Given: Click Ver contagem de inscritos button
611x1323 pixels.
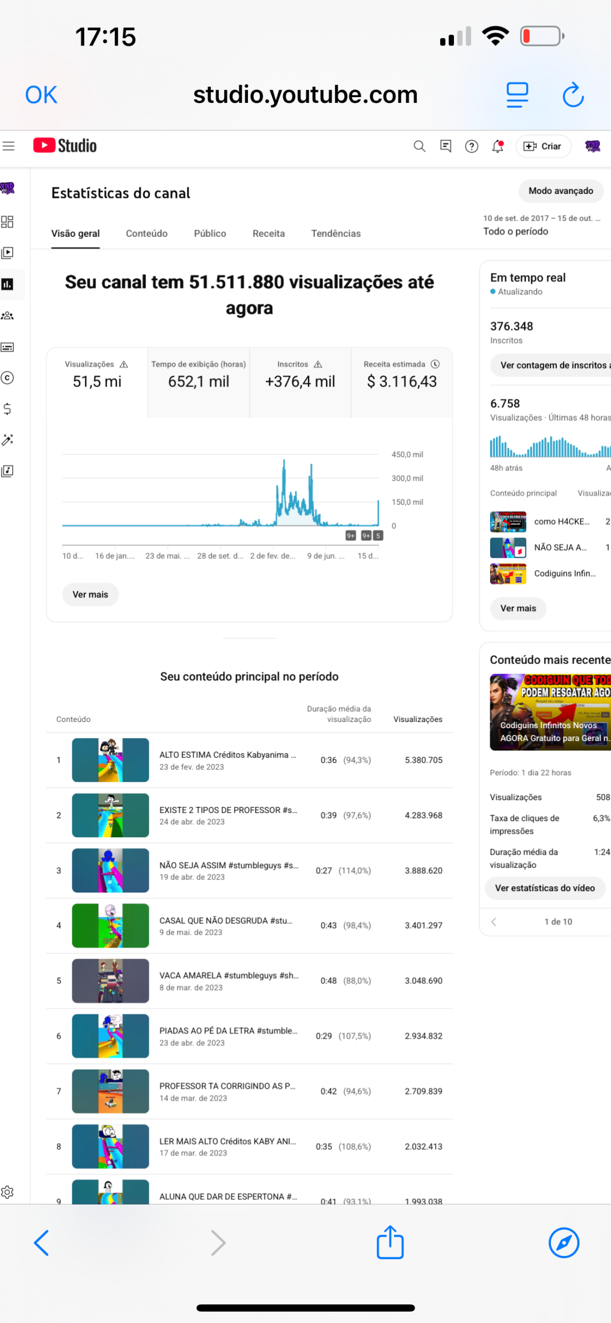Looking at the screenshot, I should [x=551, y=365].
